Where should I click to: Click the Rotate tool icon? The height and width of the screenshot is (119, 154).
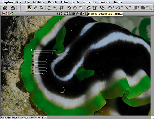[x=49, y=8]
